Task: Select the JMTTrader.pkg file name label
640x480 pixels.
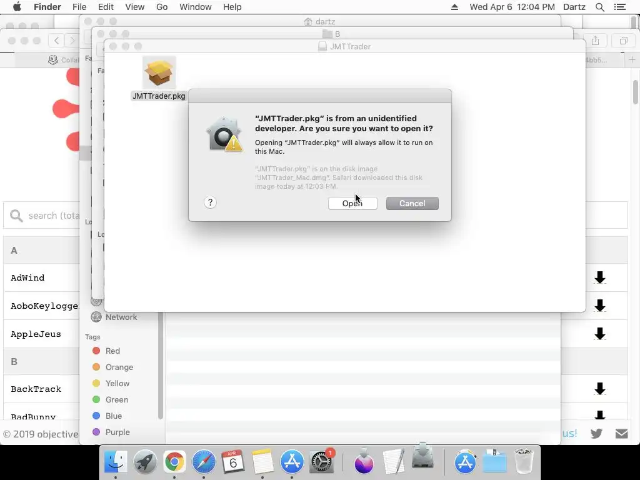Action: [x=159, y=96]
